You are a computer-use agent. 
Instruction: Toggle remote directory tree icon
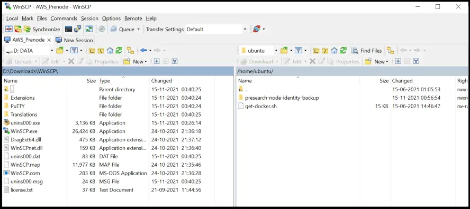390,51
